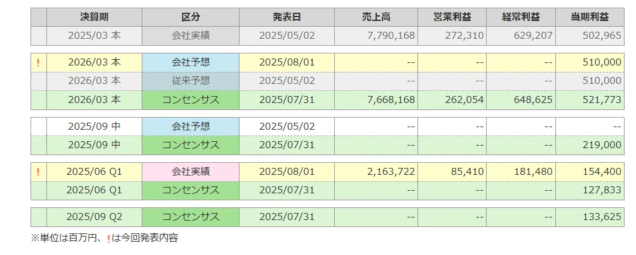Select the blue 会社予想 cell for 2026/03 本
Viewport: 636px width, 255px height.
click(x=191, y=62)
